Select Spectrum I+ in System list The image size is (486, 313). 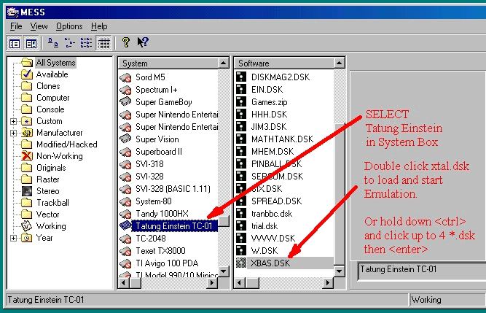(x=156, y=90)
